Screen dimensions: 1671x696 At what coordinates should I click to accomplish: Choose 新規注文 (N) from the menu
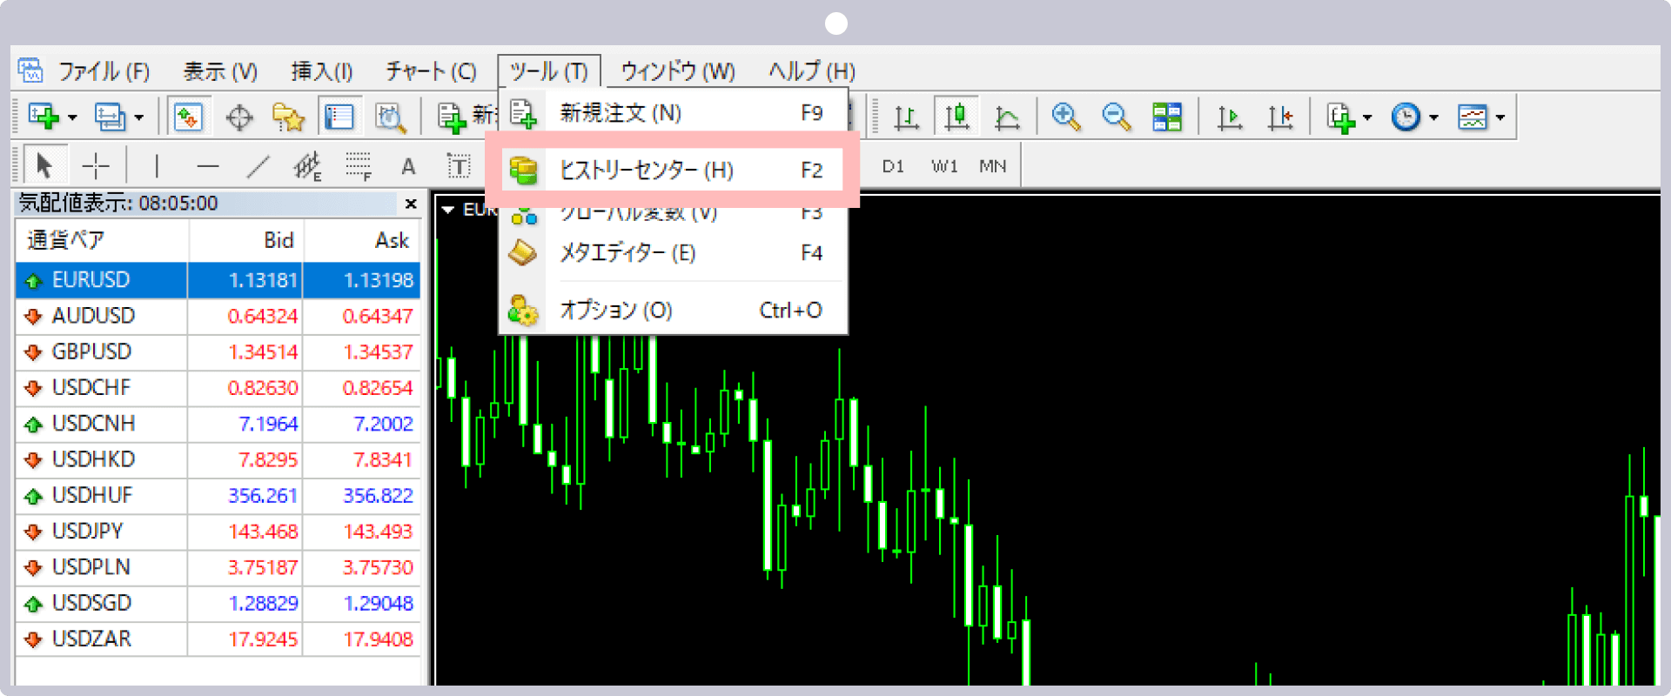(x=673, y=113)
